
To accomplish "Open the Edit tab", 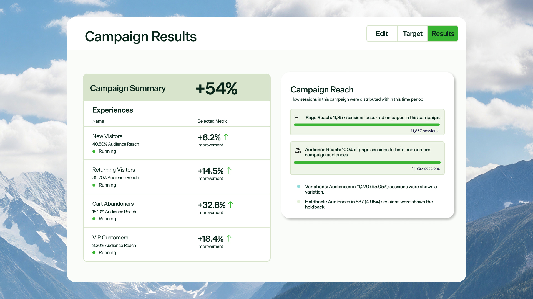I will [x=382, y=34].
